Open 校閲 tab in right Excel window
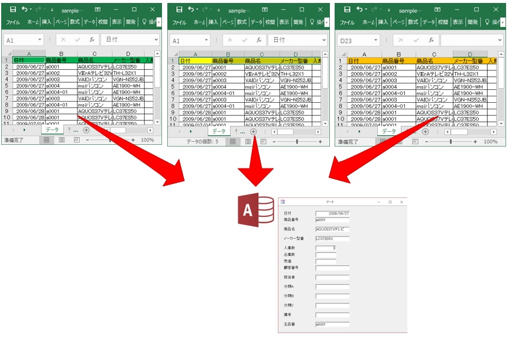The width and height of the screenshot is (512, 338). pyautogui.click(x=443, y=22)
